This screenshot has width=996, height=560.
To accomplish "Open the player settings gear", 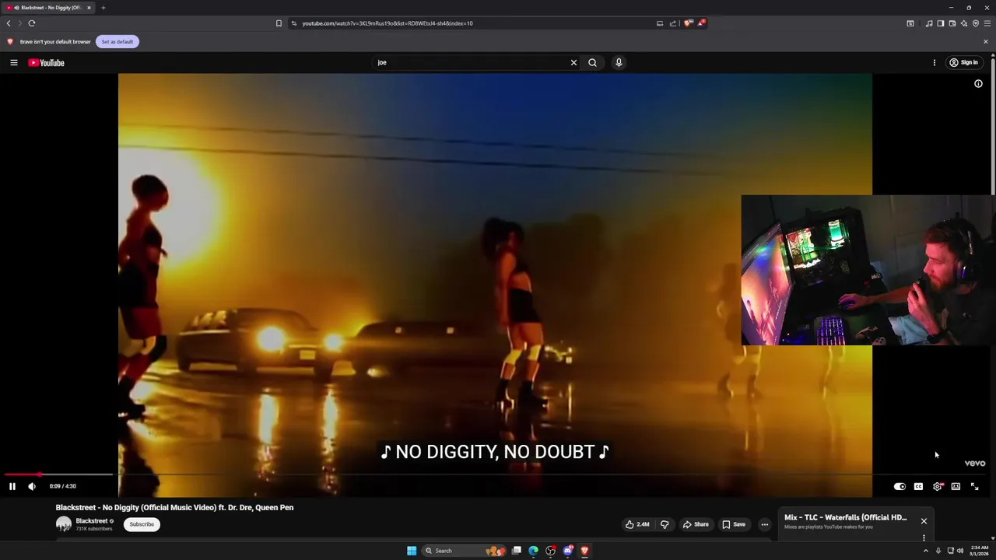I will (937, 486).
